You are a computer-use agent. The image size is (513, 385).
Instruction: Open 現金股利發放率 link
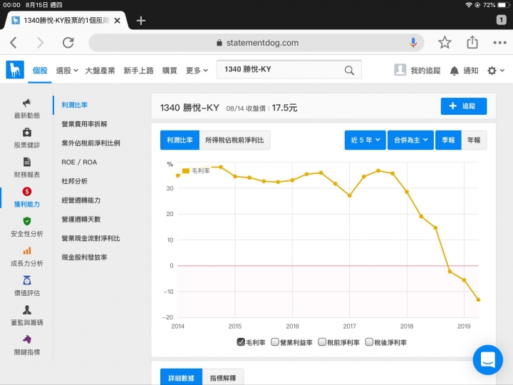[84, 257]
